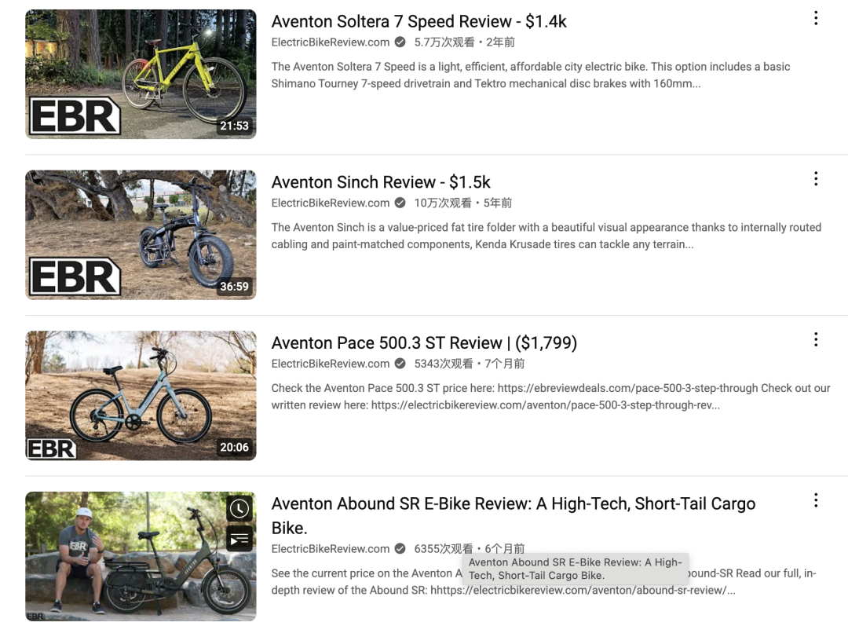
Task: Open more options for Abound SR video
Action: (816, 500)
